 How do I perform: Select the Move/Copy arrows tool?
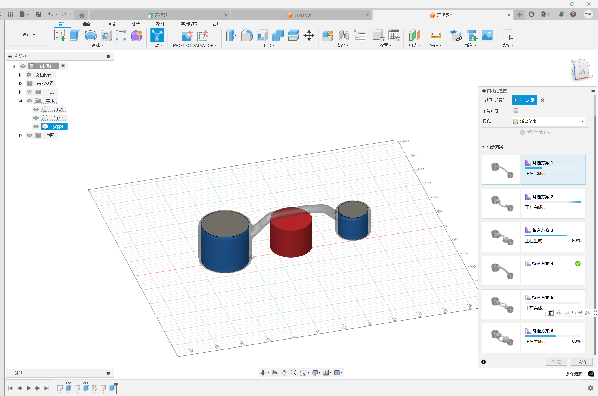pyautogui.click(x=309, y=35)
